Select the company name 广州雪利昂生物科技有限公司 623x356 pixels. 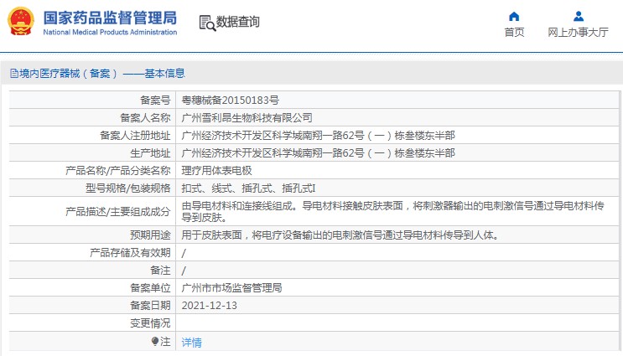click(247, 118)
